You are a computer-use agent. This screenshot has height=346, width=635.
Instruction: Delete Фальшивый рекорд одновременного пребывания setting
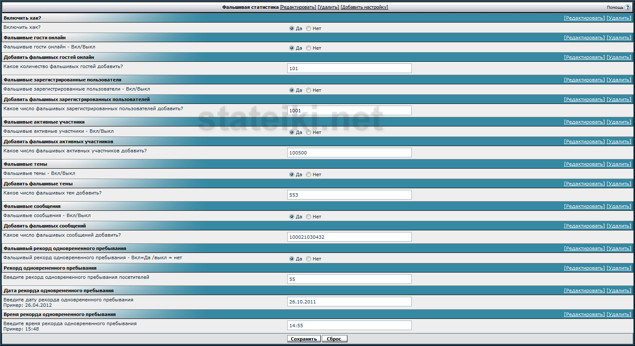[619, 248]
